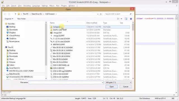The width and height of the screenshot is (179, 101).
Task: Toggle the preview pane icon
Action: coord(126,19)
